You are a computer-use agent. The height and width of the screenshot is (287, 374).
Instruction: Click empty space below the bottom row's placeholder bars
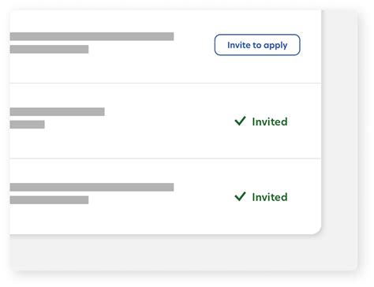(92, 219)
